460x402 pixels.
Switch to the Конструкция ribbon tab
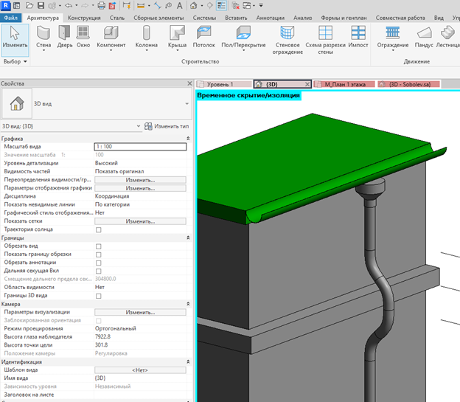[x=84, y=18]
